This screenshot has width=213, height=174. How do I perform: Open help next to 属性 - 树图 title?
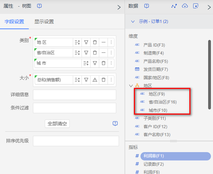pos(40,6)
